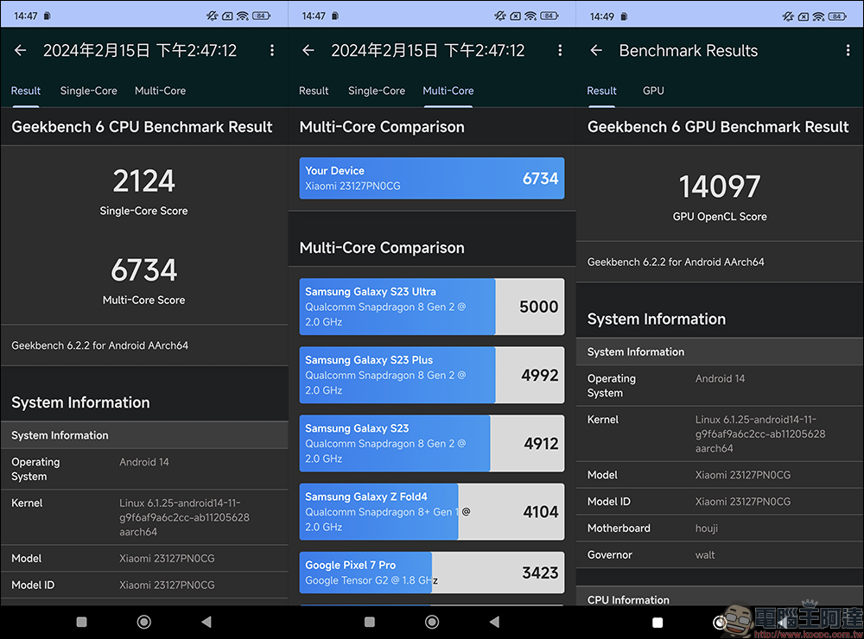Screen dimensions: 864x639
Task: Tap Geekbench 6.2.2 version text in GPU screen
Action: click(676, 263)
